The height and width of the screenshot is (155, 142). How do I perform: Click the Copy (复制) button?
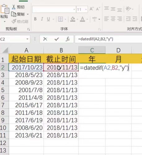pyautogui.click(x=18, y=14)
